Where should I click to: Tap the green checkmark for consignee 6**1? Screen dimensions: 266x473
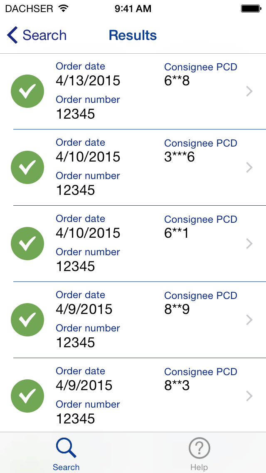tap(27, 244)
